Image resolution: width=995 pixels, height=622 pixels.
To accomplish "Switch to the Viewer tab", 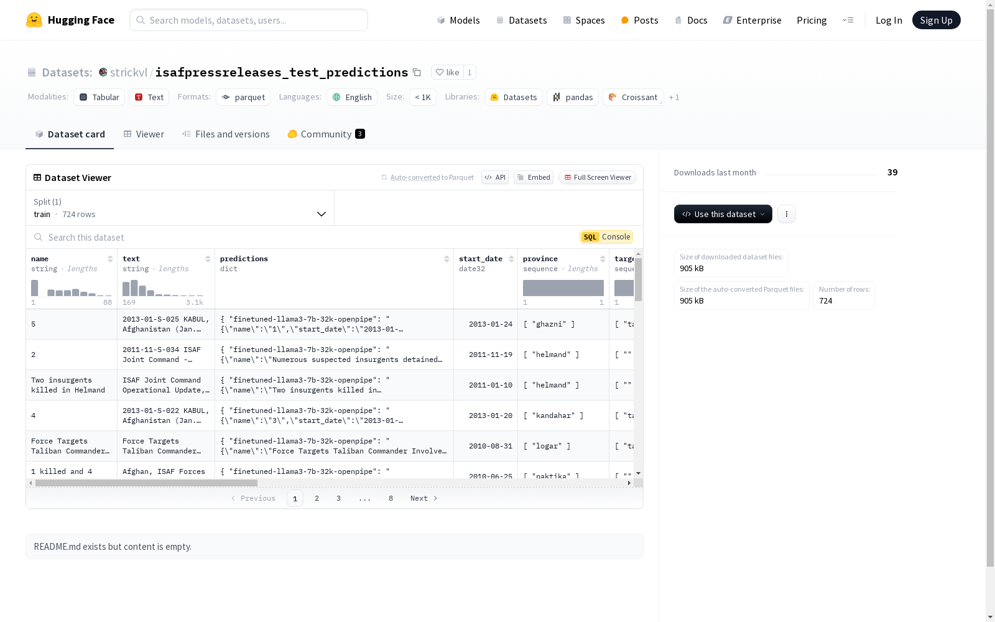I will pyautogui.click(x=144, y=134).
